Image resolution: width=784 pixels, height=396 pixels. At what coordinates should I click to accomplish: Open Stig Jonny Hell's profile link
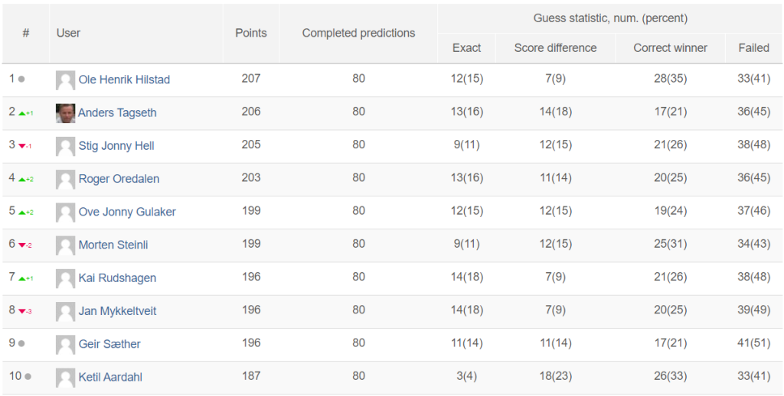coord(116,146)
